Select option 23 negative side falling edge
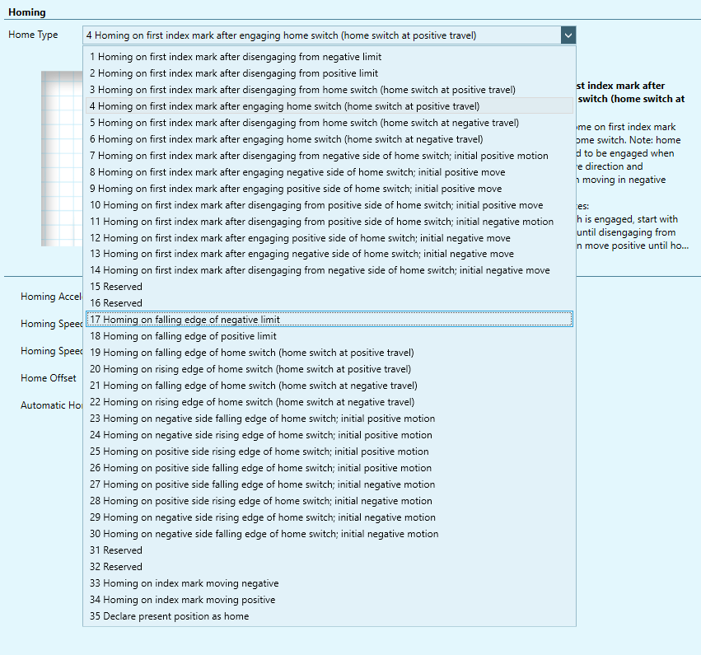The width and height of the screenshot is (701, 655). click(x=329, y=419)
